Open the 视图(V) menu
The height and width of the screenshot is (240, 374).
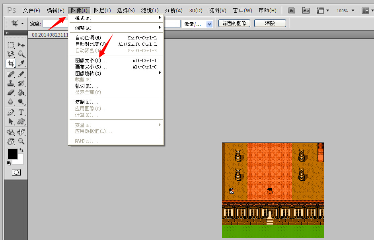(217, 11)
